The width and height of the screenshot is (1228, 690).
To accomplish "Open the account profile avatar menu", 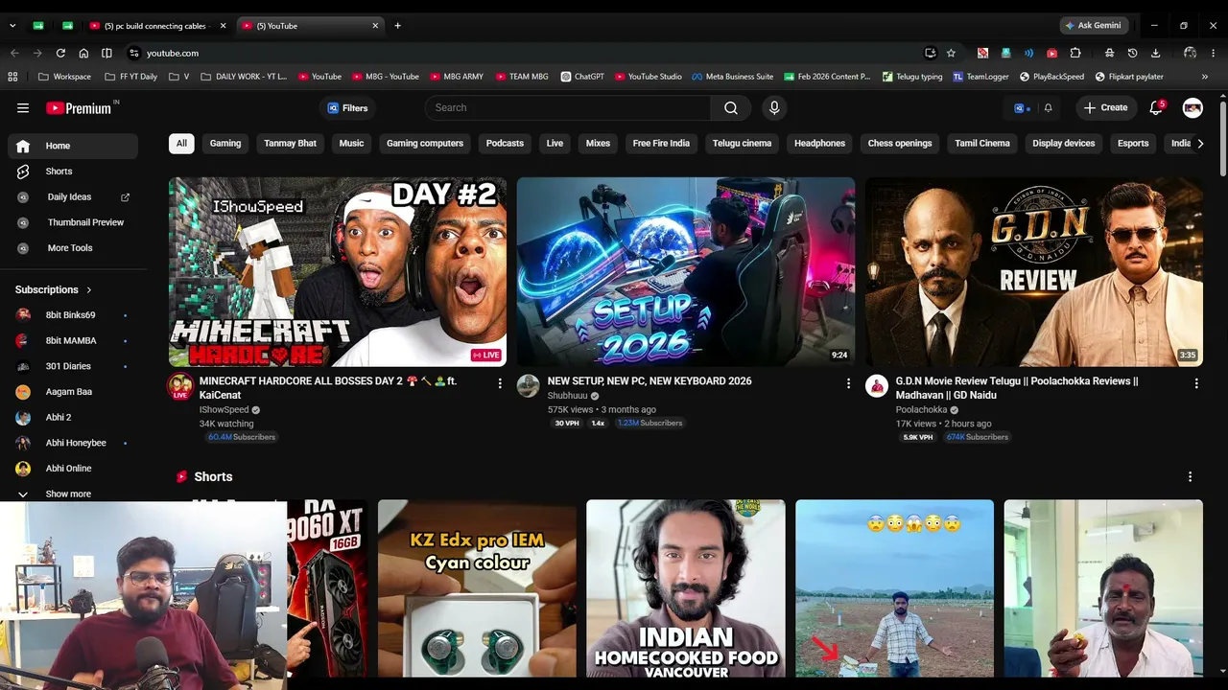I will (x=1193, y=108).
